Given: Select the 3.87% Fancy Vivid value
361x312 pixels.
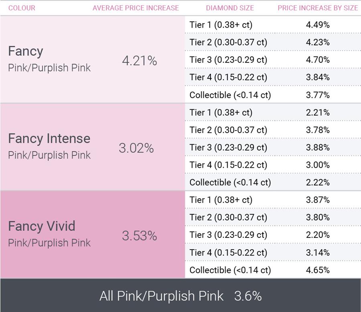Looking at the screenshot, I should coord(318,200).
